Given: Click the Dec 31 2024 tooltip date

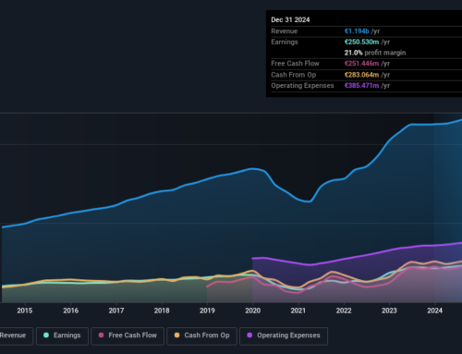Looking at the screenshot, I should 290,19.
